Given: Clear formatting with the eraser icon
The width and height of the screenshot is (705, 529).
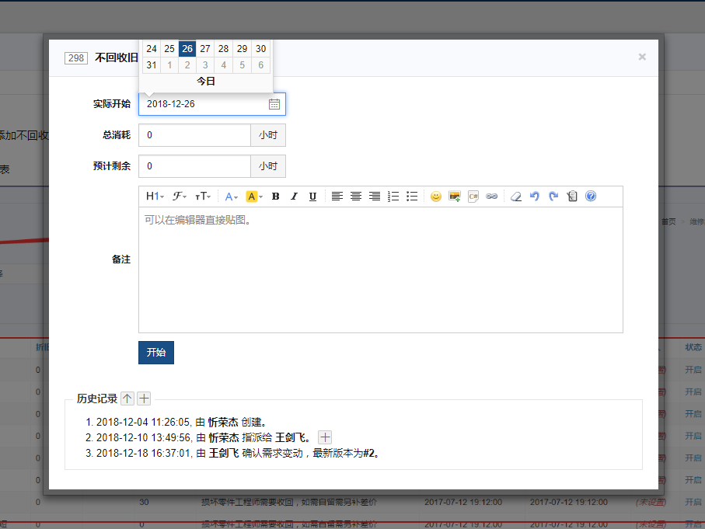Looking at the screenshot, I should [x=516, y=197].
